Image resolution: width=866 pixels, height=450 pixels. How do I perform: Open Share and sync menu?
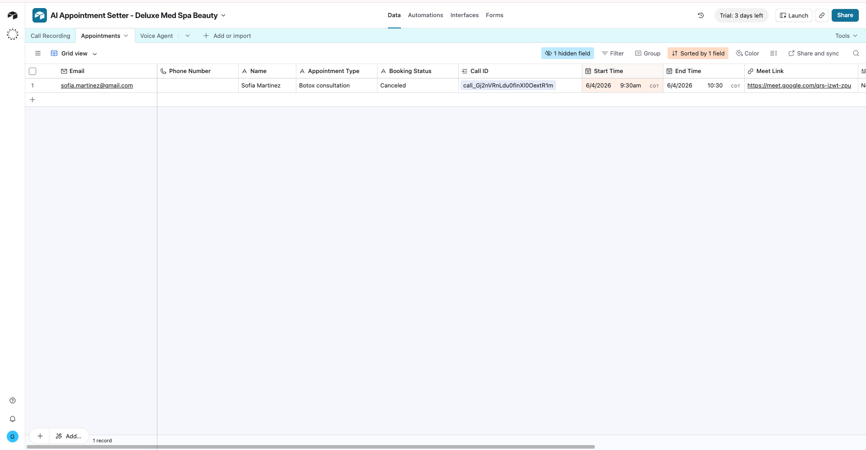click(814, 53)
